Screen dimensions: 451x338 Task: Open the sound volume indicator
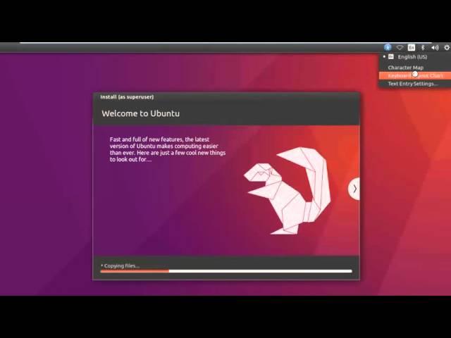[435, 47]
